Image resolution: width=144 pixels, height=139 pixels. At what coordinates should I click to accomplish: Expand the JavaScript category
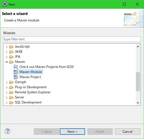click(6, 47)
